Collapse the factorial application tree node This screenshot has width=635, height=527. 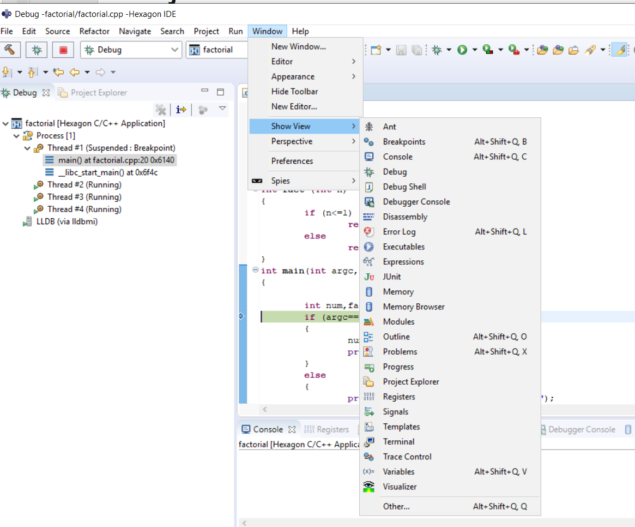(5, 123)
